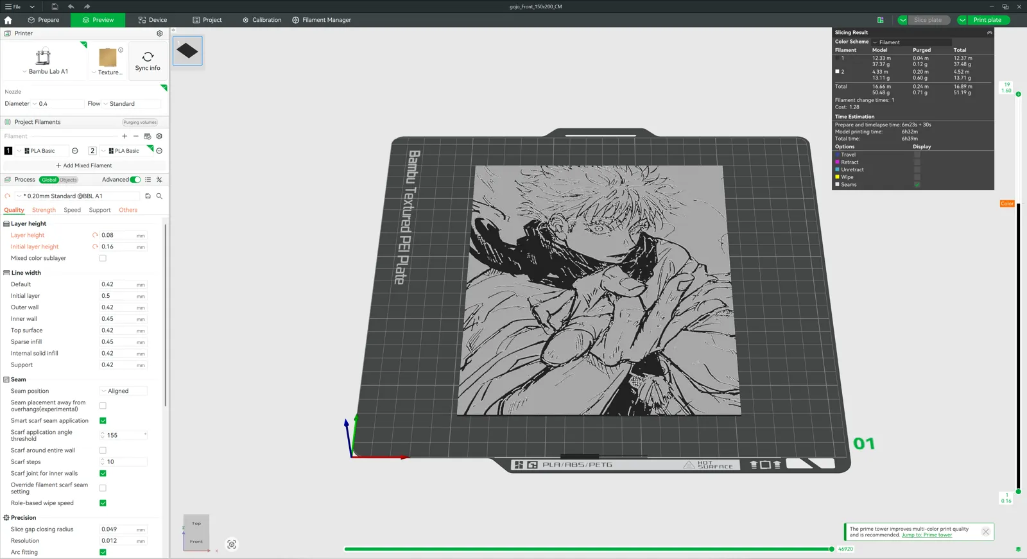Open the process preset 0.20mm Standard dropdown

[x=77, y=196]
